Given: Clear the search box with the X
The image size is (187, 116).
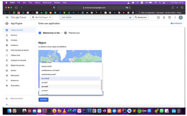Looking at the screenshot, I should 130,17.
